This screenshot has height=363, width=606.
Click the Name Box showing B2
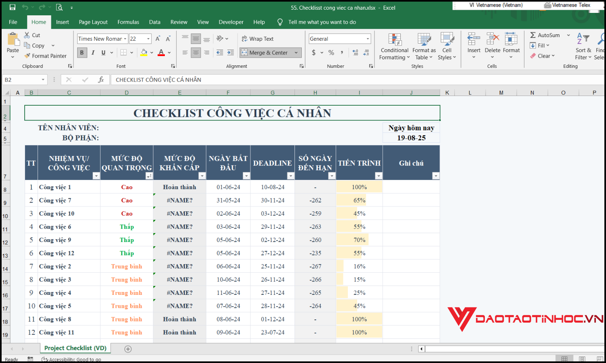coord(22,80)
